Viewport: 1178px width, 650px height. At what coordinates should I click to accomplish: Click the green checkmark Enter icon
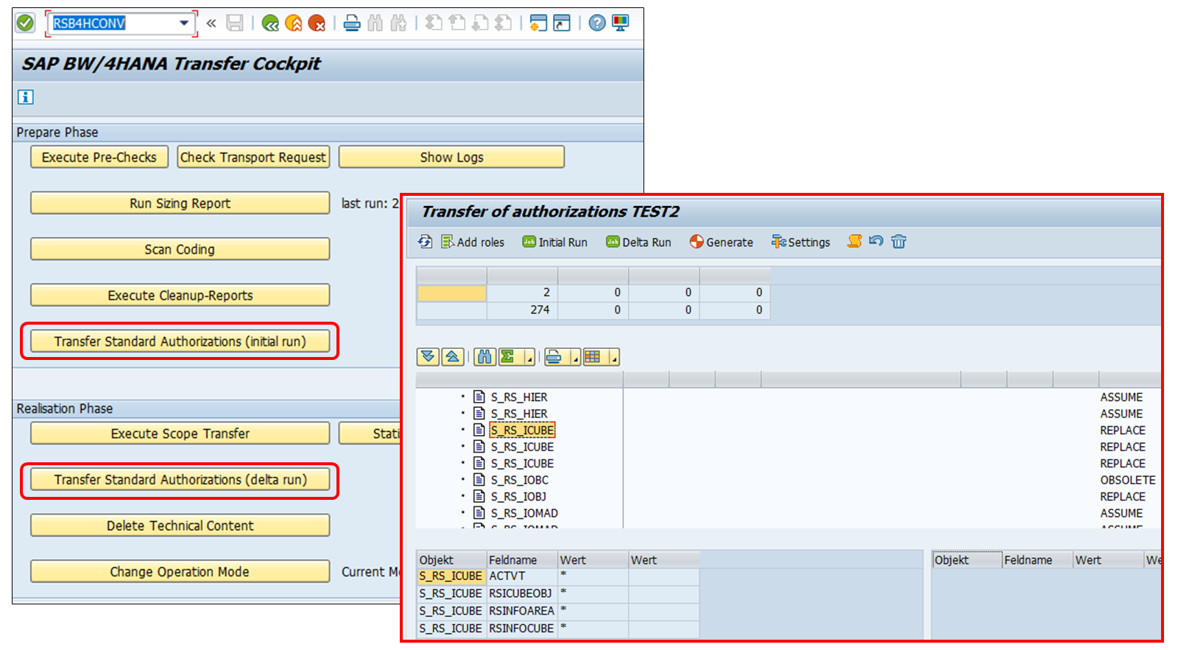click(x=25, y=23)
